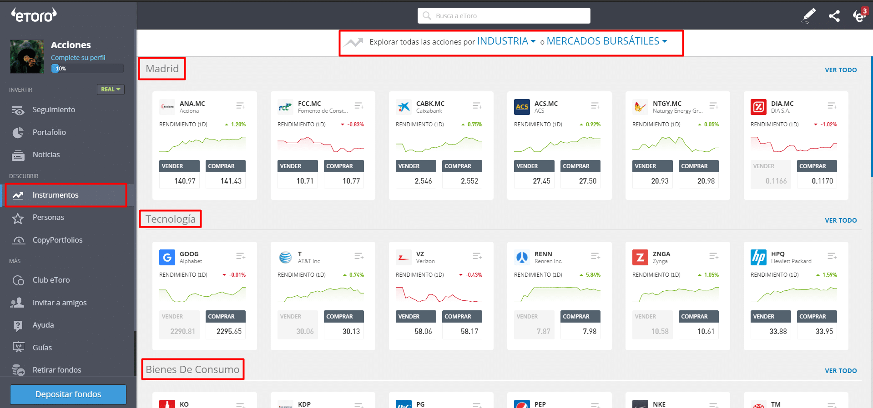Click the page vertical scrollbar
Viewport: 873px width, 408px height.
(871, 116)
